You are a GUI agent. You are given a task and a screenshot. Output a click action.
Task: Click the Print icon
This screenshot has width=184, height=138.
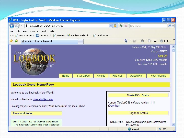[x=142, y=41]
